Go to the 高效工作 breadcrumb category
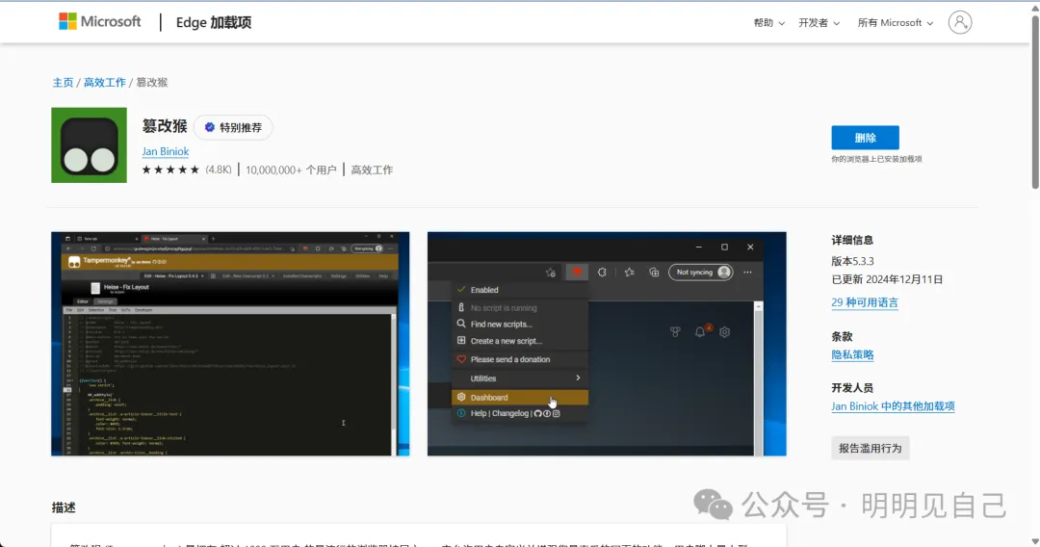The image size is (1040, 547). point(105,82)
